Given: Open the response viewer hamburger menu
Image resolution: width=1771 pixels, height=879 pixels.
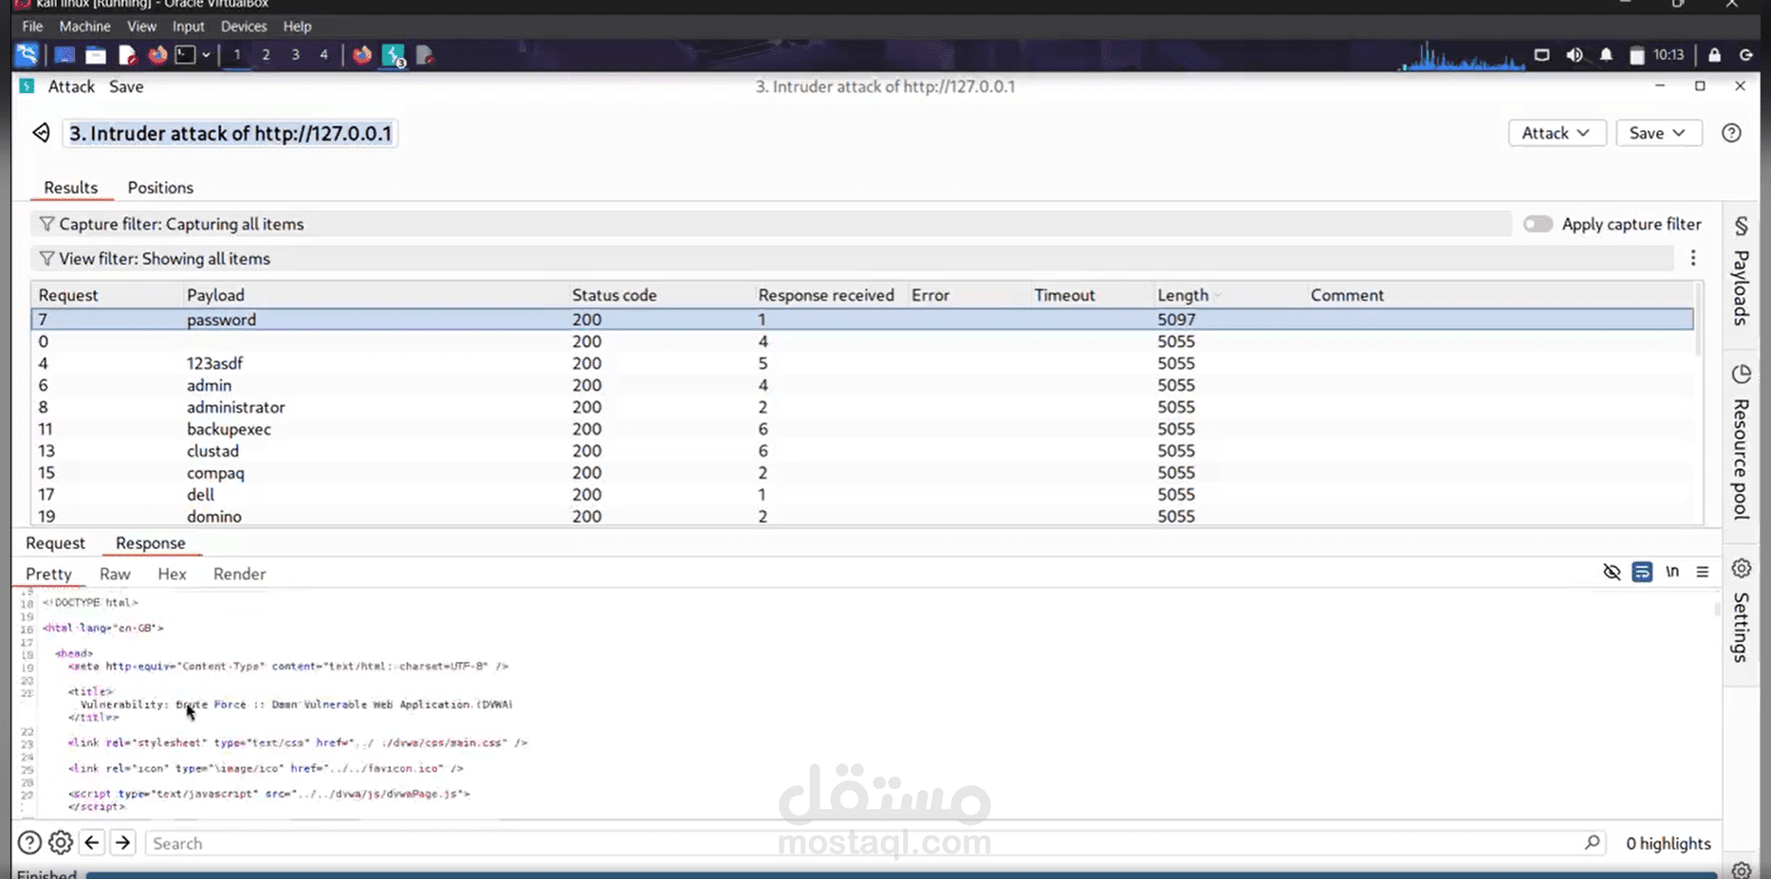Looking at the screenshot, I should pos(1703,572).
